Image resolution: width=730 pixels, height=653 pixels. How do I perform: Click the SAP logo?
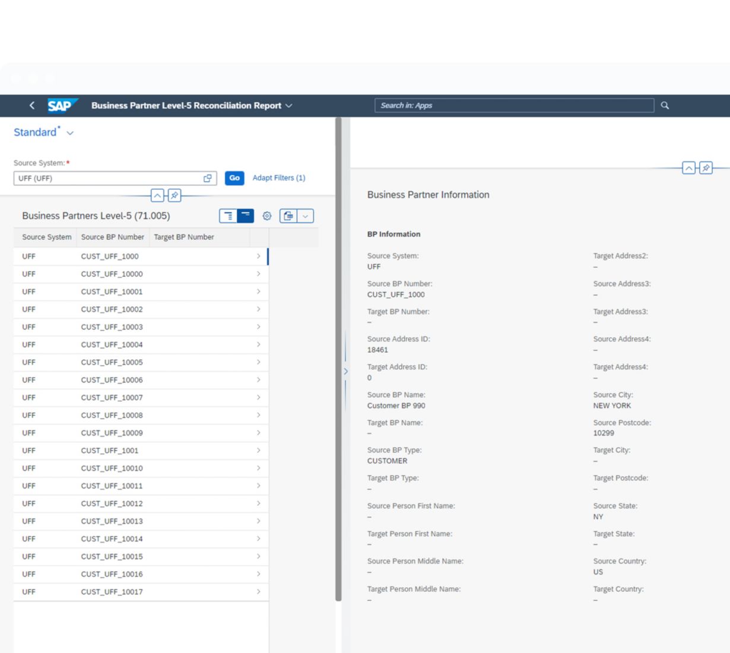coord(61,106)
